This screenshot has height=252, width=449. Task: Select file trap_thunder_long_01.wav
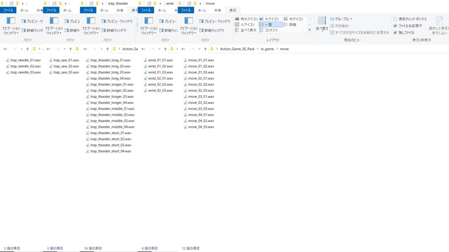[108, 60]
